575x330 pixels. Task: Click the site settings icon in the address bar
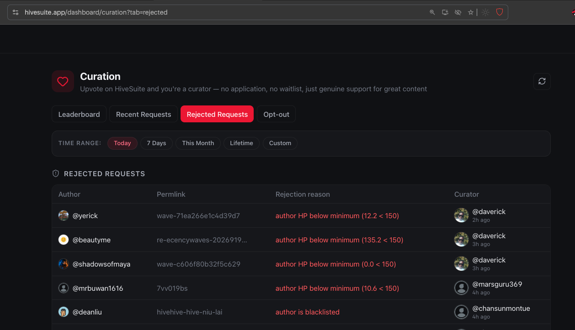coord(16,12)
